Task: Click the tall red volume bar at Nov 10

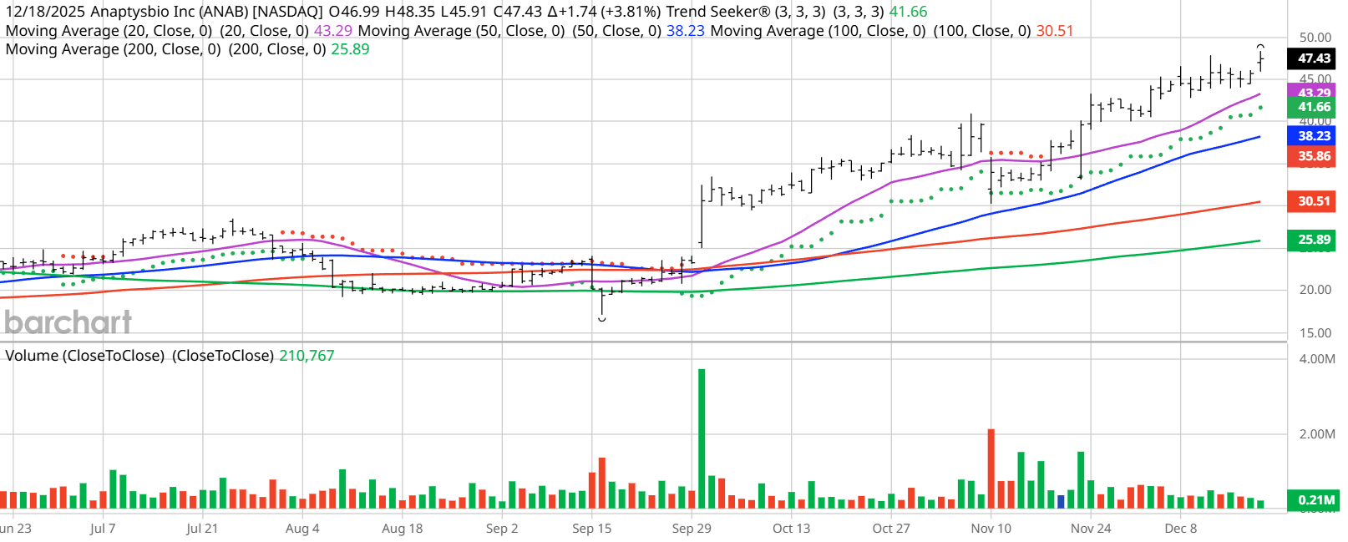Action: pos(991,469)
